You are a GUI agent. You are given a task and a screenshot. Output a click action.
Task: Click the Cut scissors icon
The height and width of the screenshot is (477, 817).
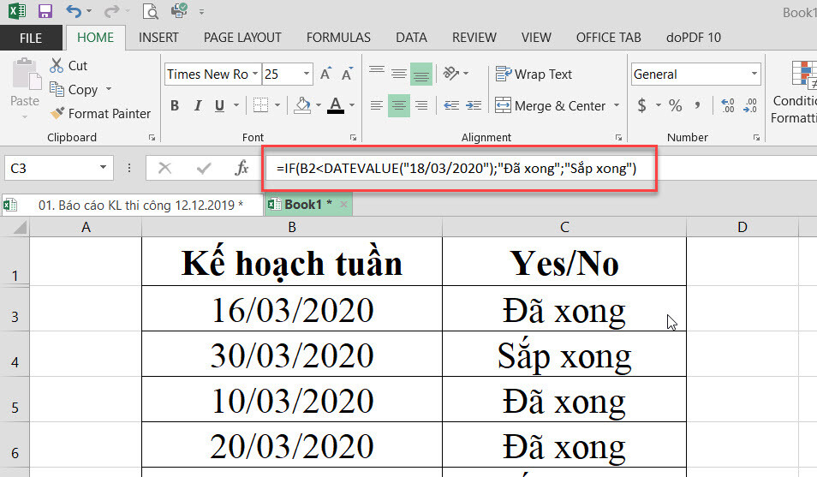[57, 65]
